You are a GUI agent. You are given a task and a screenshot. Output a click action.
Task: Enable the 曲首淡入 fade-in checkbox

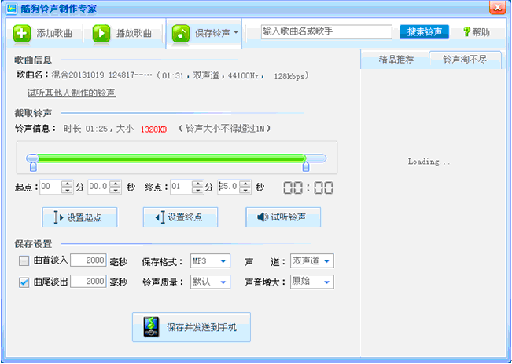tap(24, 260)
